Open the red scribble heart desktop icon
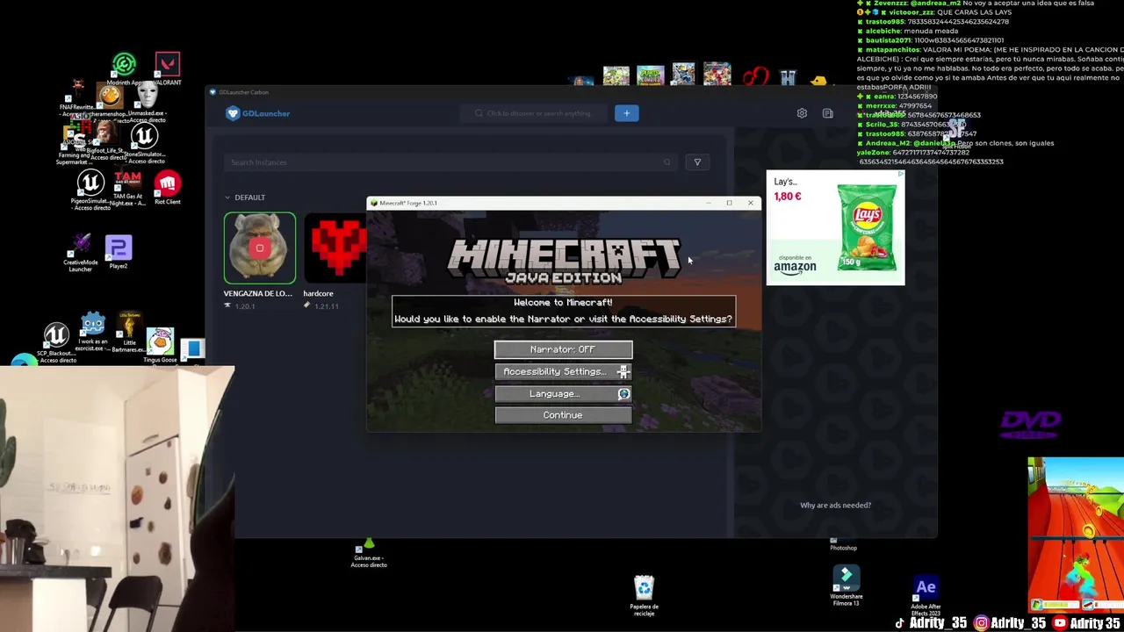Viewport: 1124px width, 632px height. click(754, 77)
